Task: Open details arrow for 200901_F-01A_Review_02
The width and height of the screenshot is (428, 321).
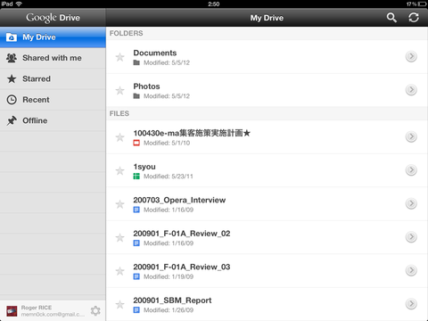Action: click(411, 237)
